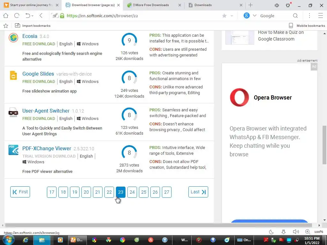Open the PDF-XChange Viewer link
Image resolution: width=327 pixels, height=245 pixels.
pos(47,148)
